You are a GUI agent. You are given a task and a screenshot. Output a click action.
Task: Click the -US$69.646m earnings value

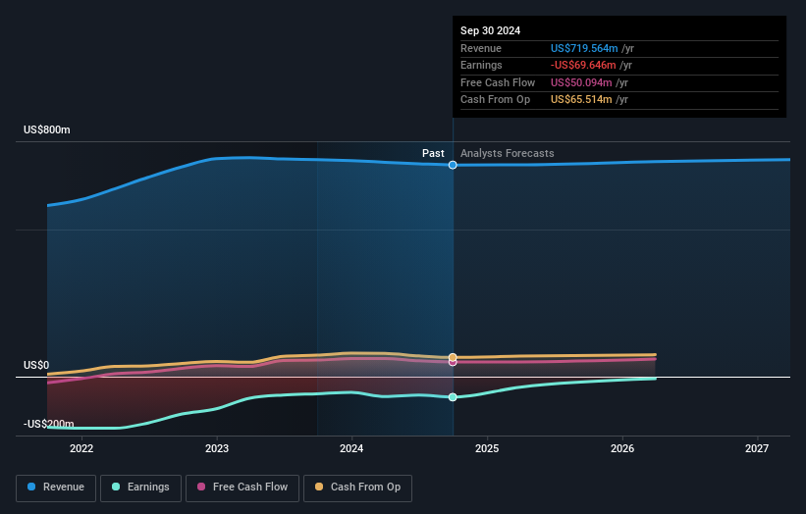[x=583, y=65]
